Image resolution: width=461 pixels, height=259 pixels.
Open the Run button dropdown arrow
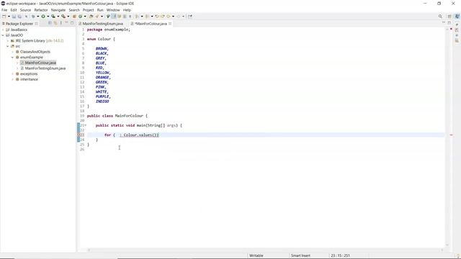[x=48, y=17]
